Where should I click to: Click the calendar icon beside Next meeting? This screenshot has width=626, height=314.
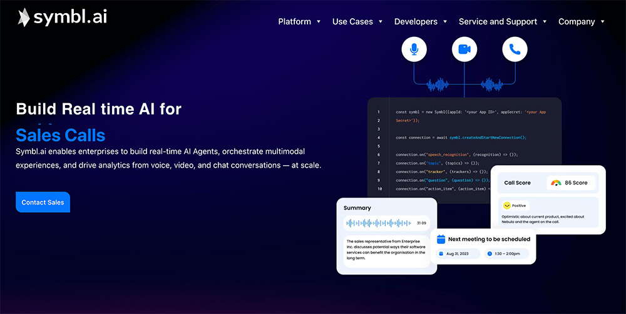click(441, 240)
